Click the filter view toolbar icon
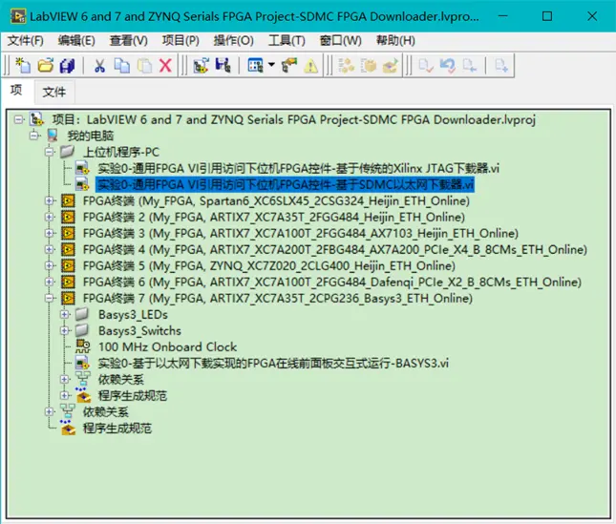 pos(255,65)
